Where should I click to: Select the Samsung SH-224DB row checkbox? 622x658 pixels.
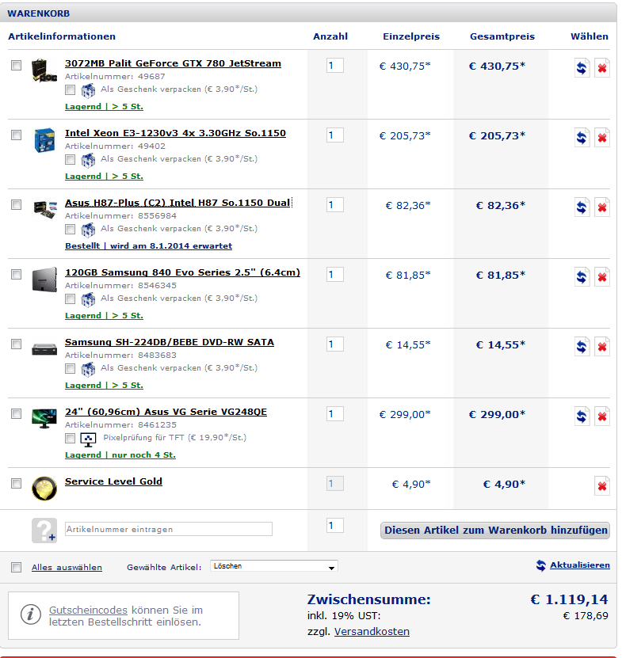[16, 344]
